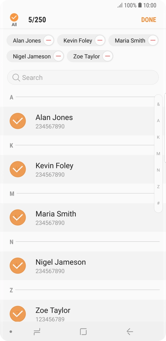Remove Kevin Foley from selected chips
Viewport: 166px width, 341px height.
click(x=100, y=41)
